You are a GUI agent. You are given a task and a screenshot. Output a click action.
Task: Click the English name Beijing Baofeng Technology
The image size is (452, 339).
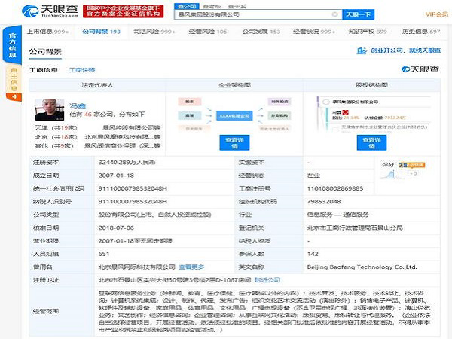362,267
